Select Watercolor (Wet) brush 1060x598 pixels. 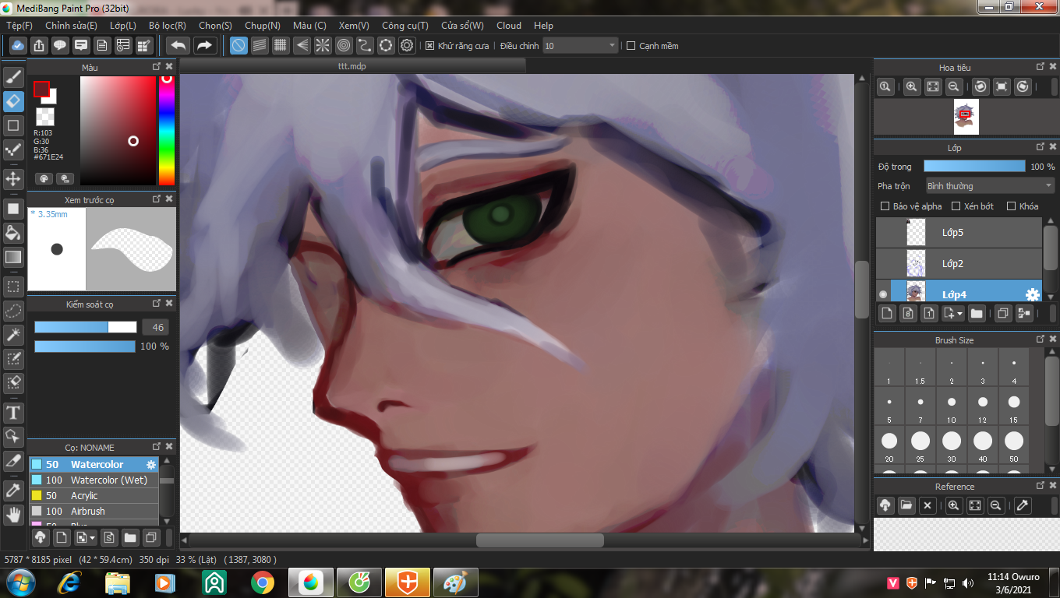[x=94, y=480]
